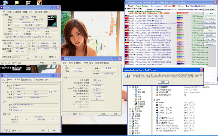Viewport: 218px width, 136px height.
Task: Open the yellow folder desktop icon
Action: 17,3
